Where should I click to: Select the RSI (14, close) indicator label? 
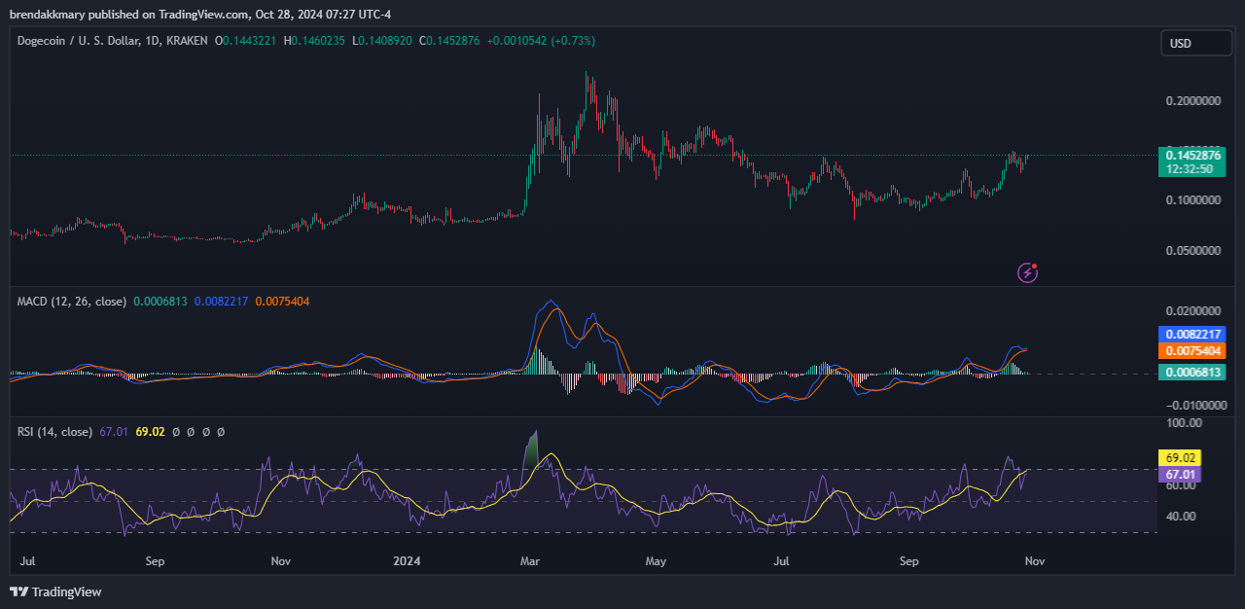(54, 432)
